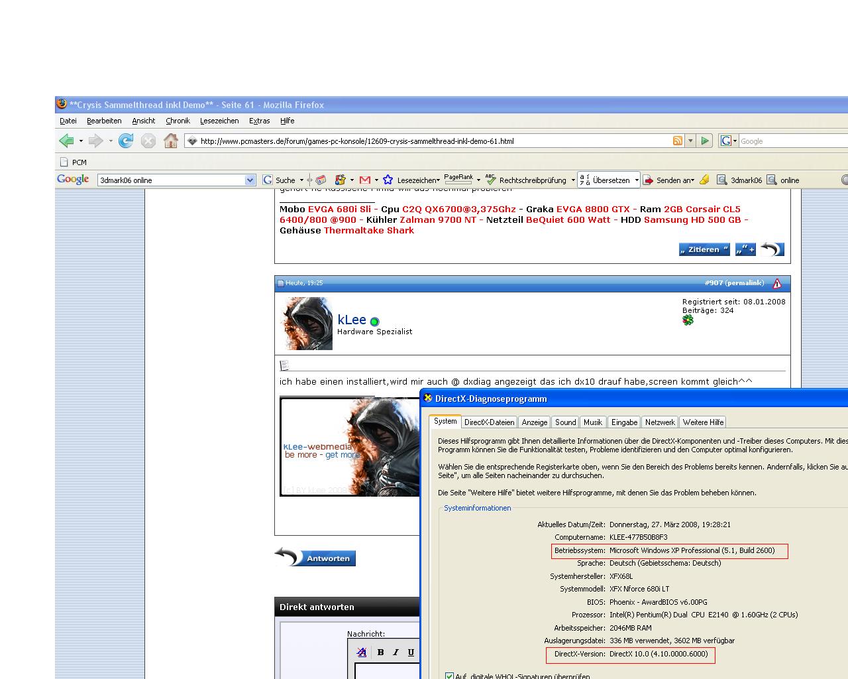Click the quick reply arrow icon next to the multi-quote button
848x679 pixels.
click(772, 249)
